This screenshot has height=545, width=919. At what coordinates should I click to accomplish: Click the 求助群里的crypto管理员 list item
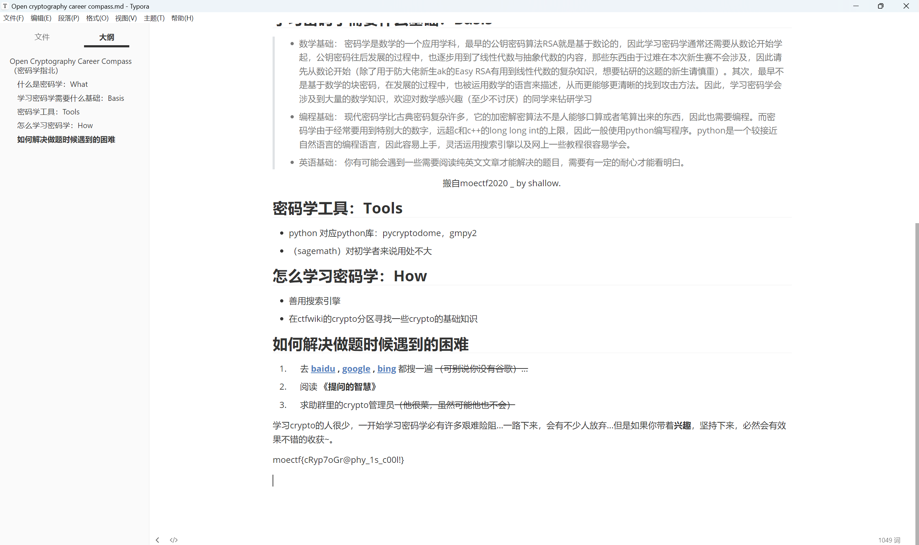(407, 405)
